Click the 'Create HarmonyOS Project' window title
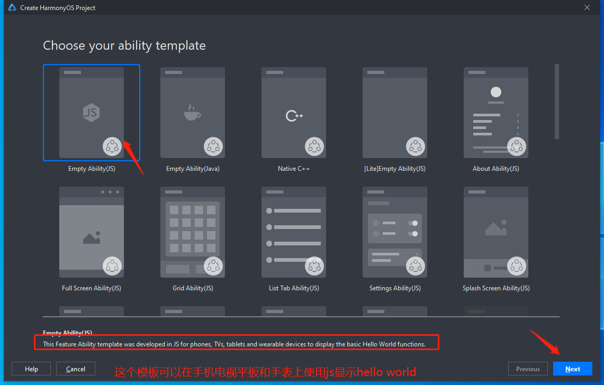The width and height of the screenshot is (604, 385). click(58, 8)
